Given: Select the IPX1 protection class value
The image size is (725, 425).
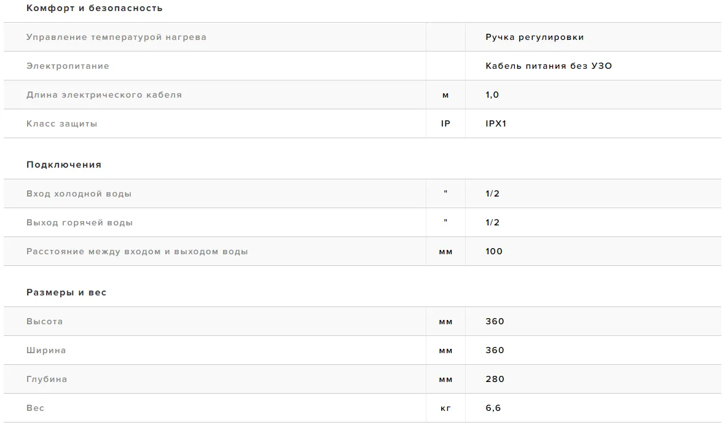Looking at the screenshot, I should (496, 124).
